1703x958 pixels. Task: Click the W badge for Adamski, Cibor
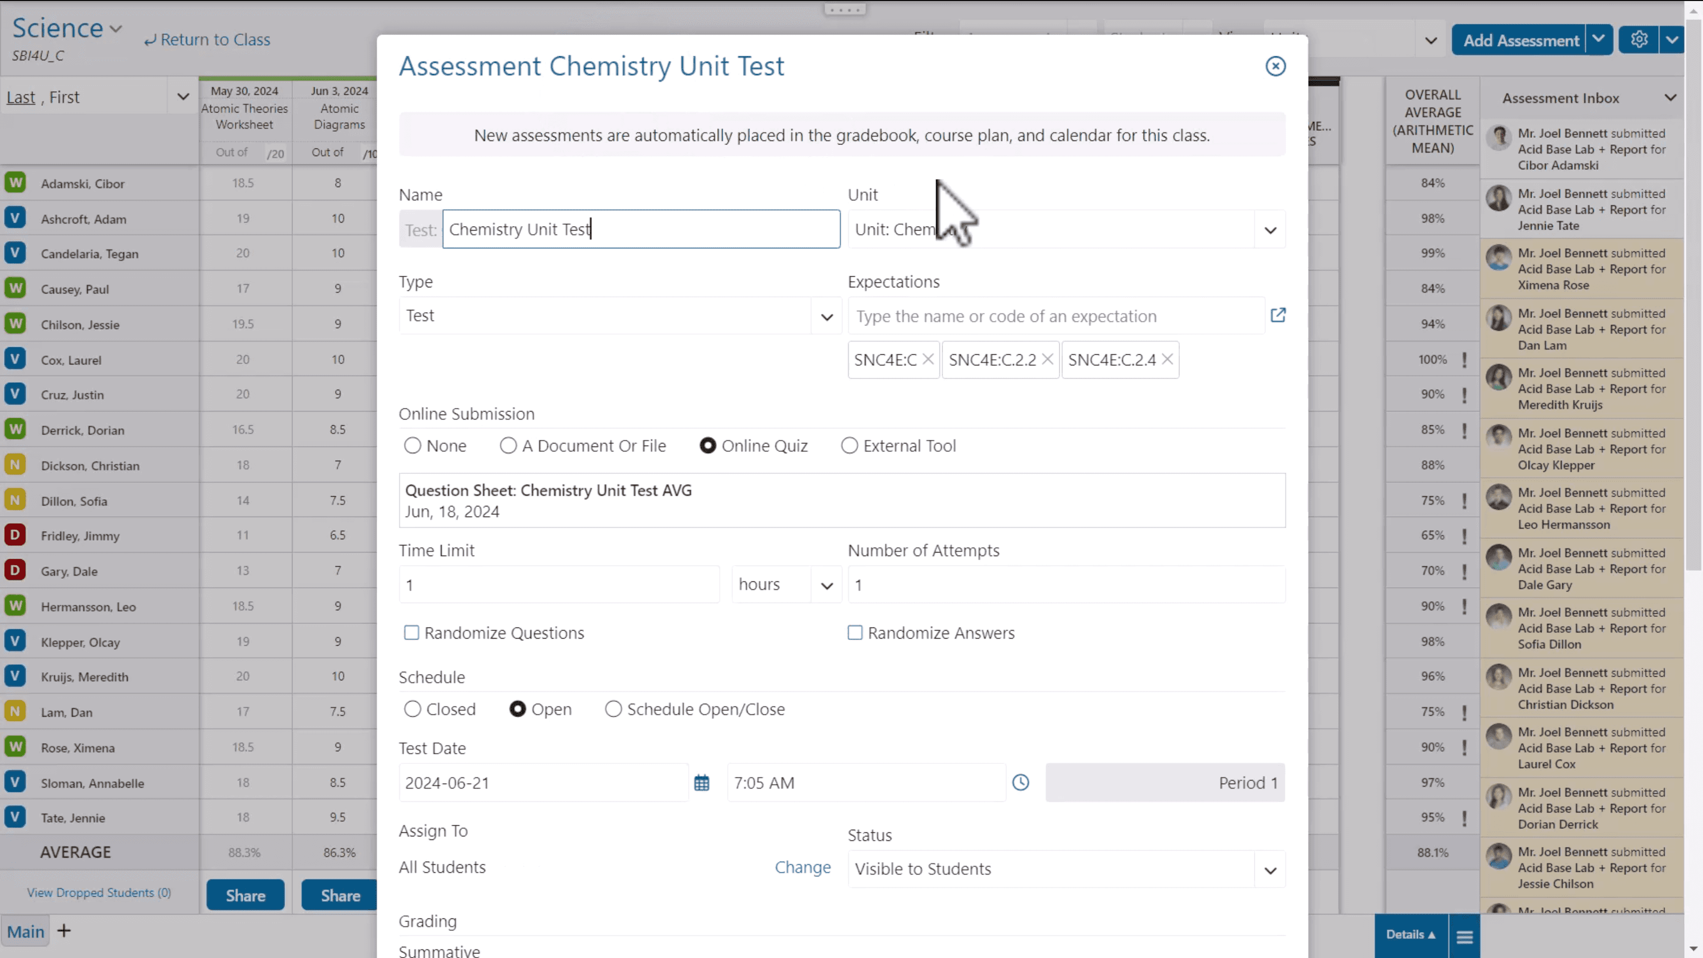pyautogui.click(x=15, y=182)
